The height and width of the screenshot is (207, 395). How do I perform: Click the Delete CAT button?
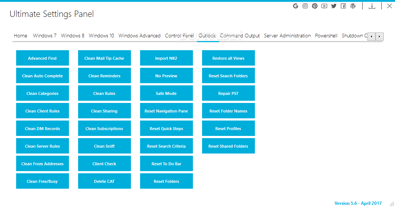104,181
